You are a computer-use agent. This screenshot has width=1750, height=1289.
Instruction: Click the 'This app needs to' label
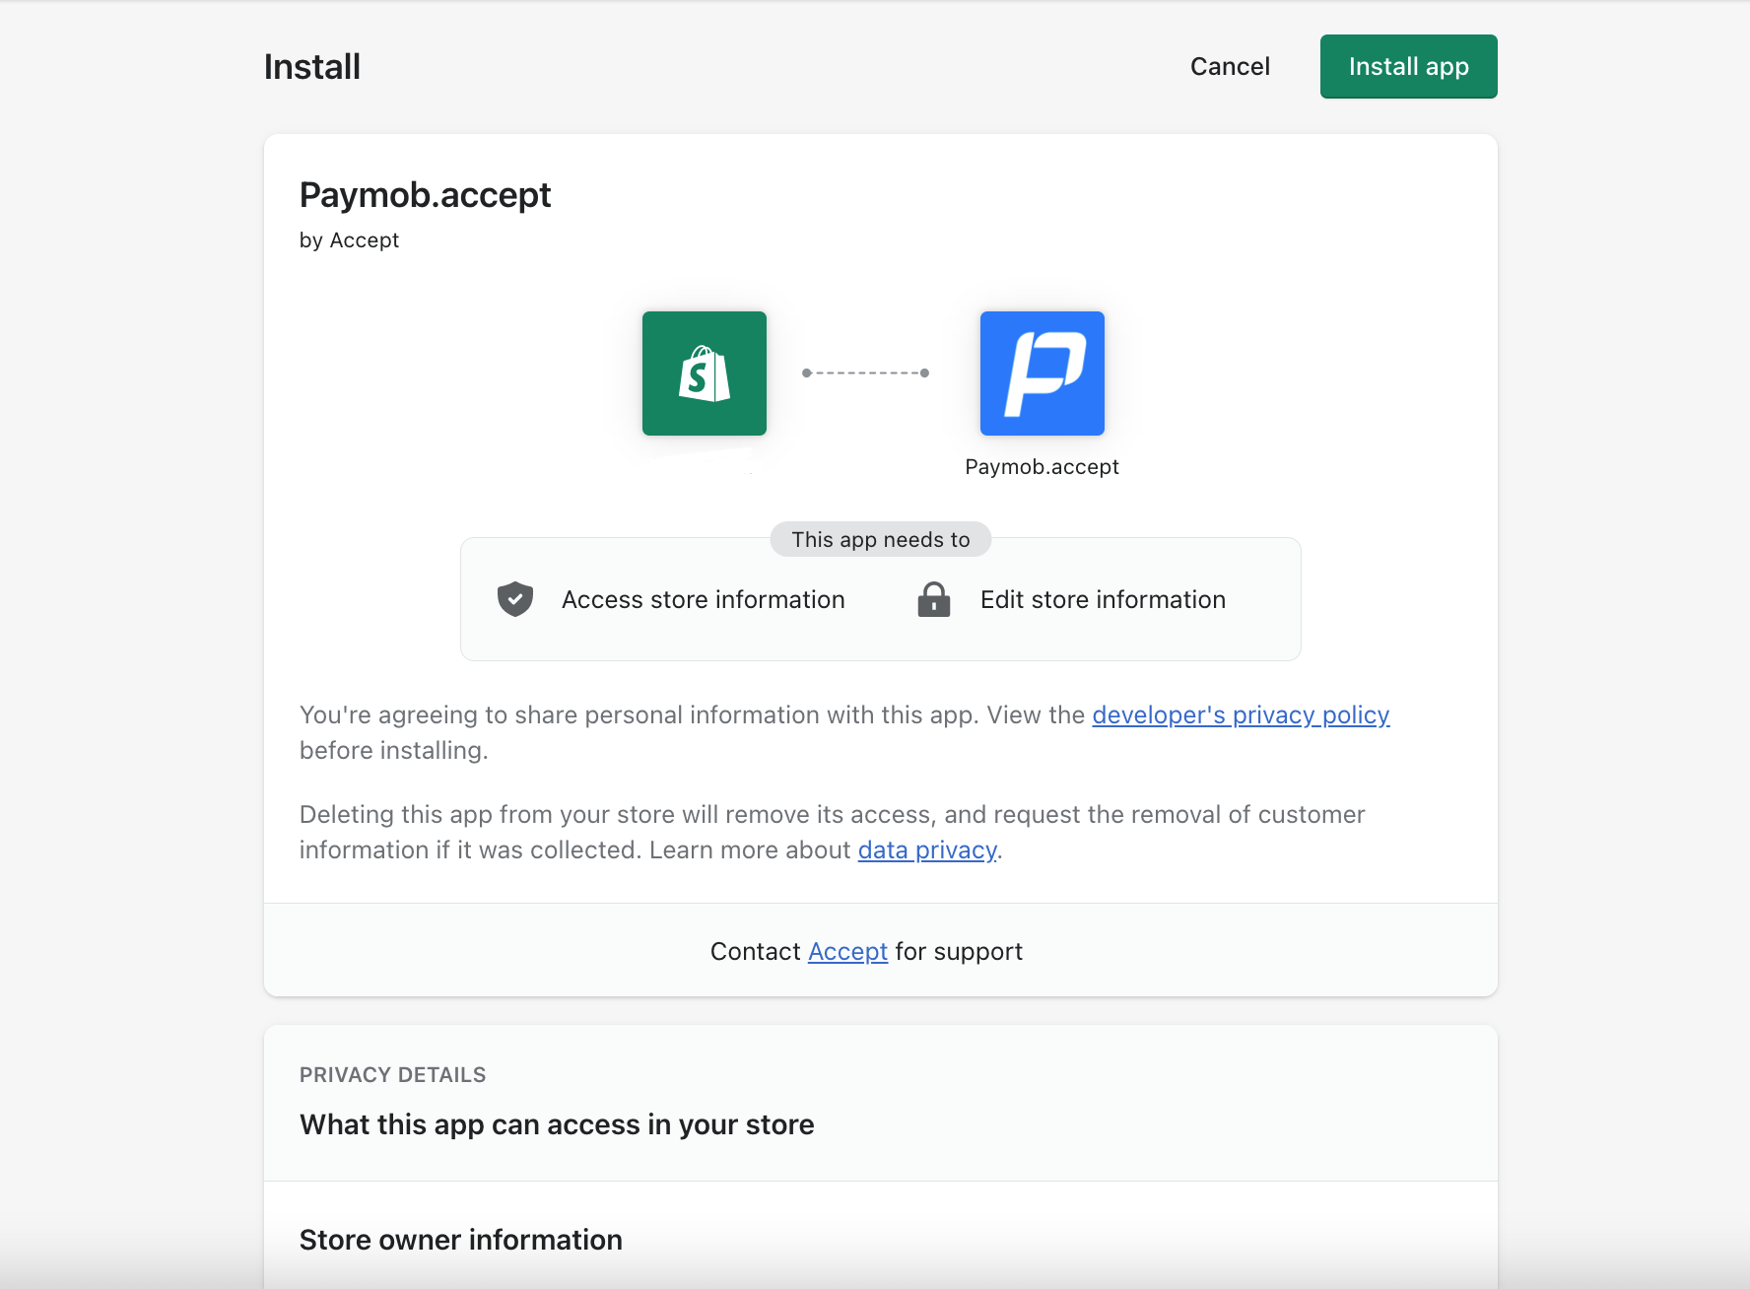881,539
